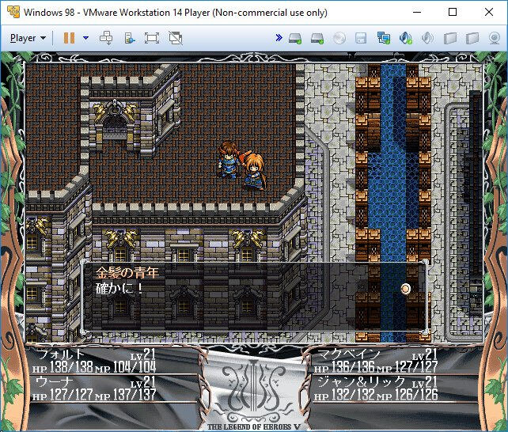508x432 pixels.
Task: Click the 確かに! dialogue text
Action: coord(118,288)
